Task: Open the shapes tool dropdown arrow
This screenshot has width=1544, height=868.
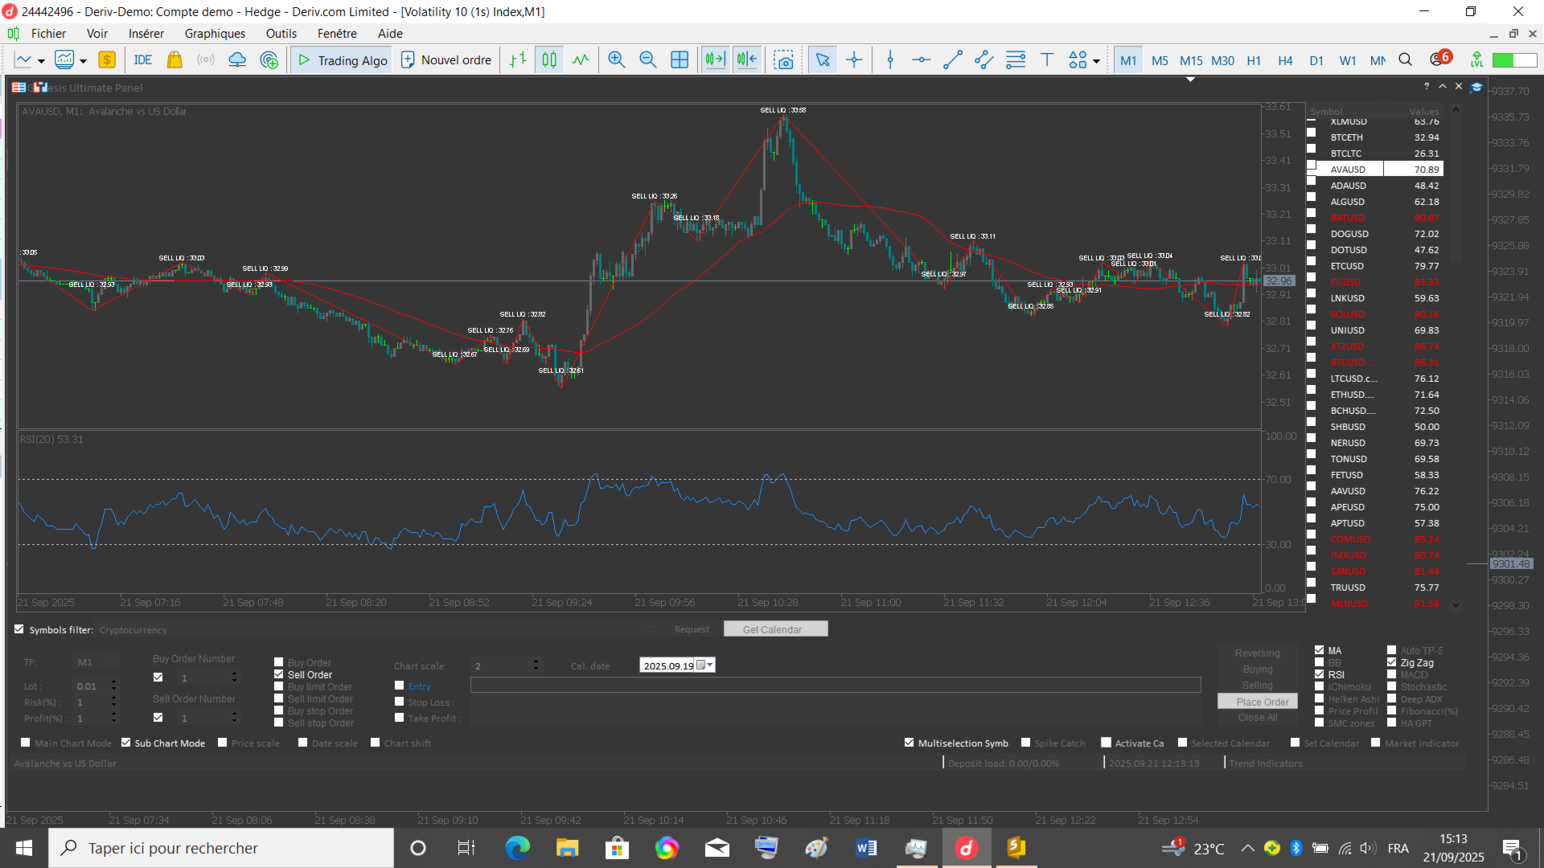Action: (x=1097, y=61)
